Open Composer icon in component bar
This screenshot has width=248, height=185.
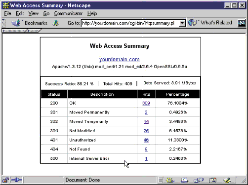click(x=227, y=180)
